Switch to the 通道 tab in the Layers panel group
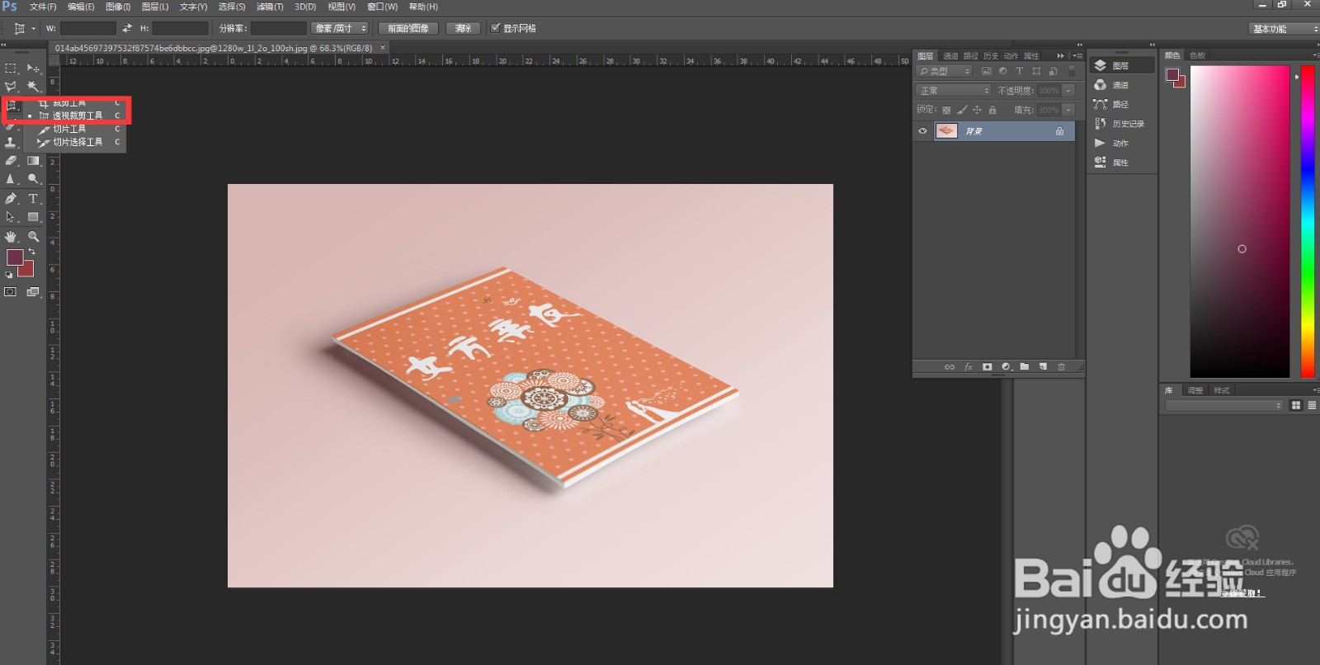 click(950, 56)
